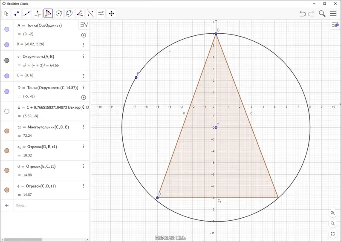Select the Perpendicular line tool
This screenshot has height=242, width=341.
click(x=38, y=14)
